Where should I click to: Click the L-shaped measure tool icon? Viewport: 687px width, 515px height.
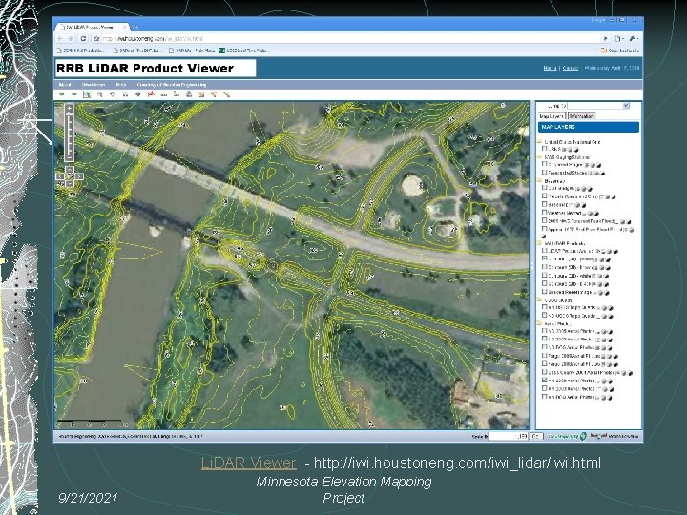177,94
